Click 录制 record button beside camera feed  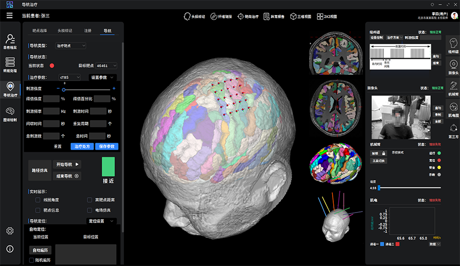[x=438, y=115]
